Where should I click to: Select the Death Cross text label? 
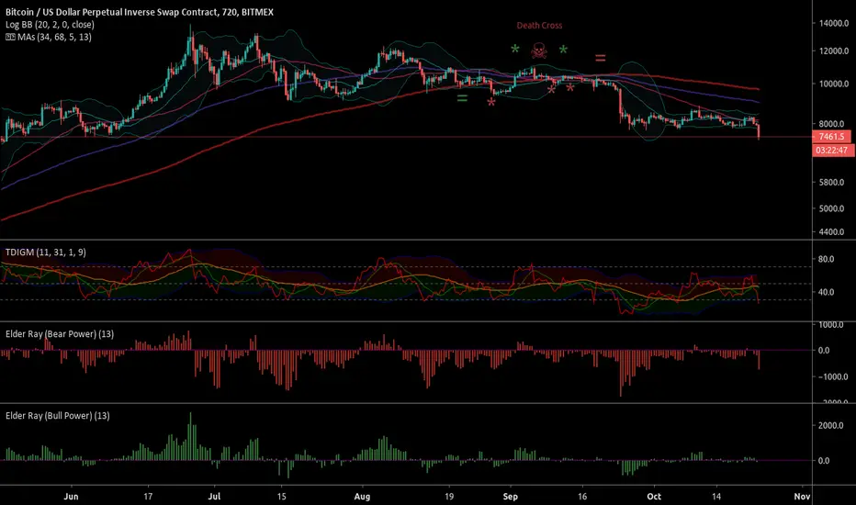(539, 26)
